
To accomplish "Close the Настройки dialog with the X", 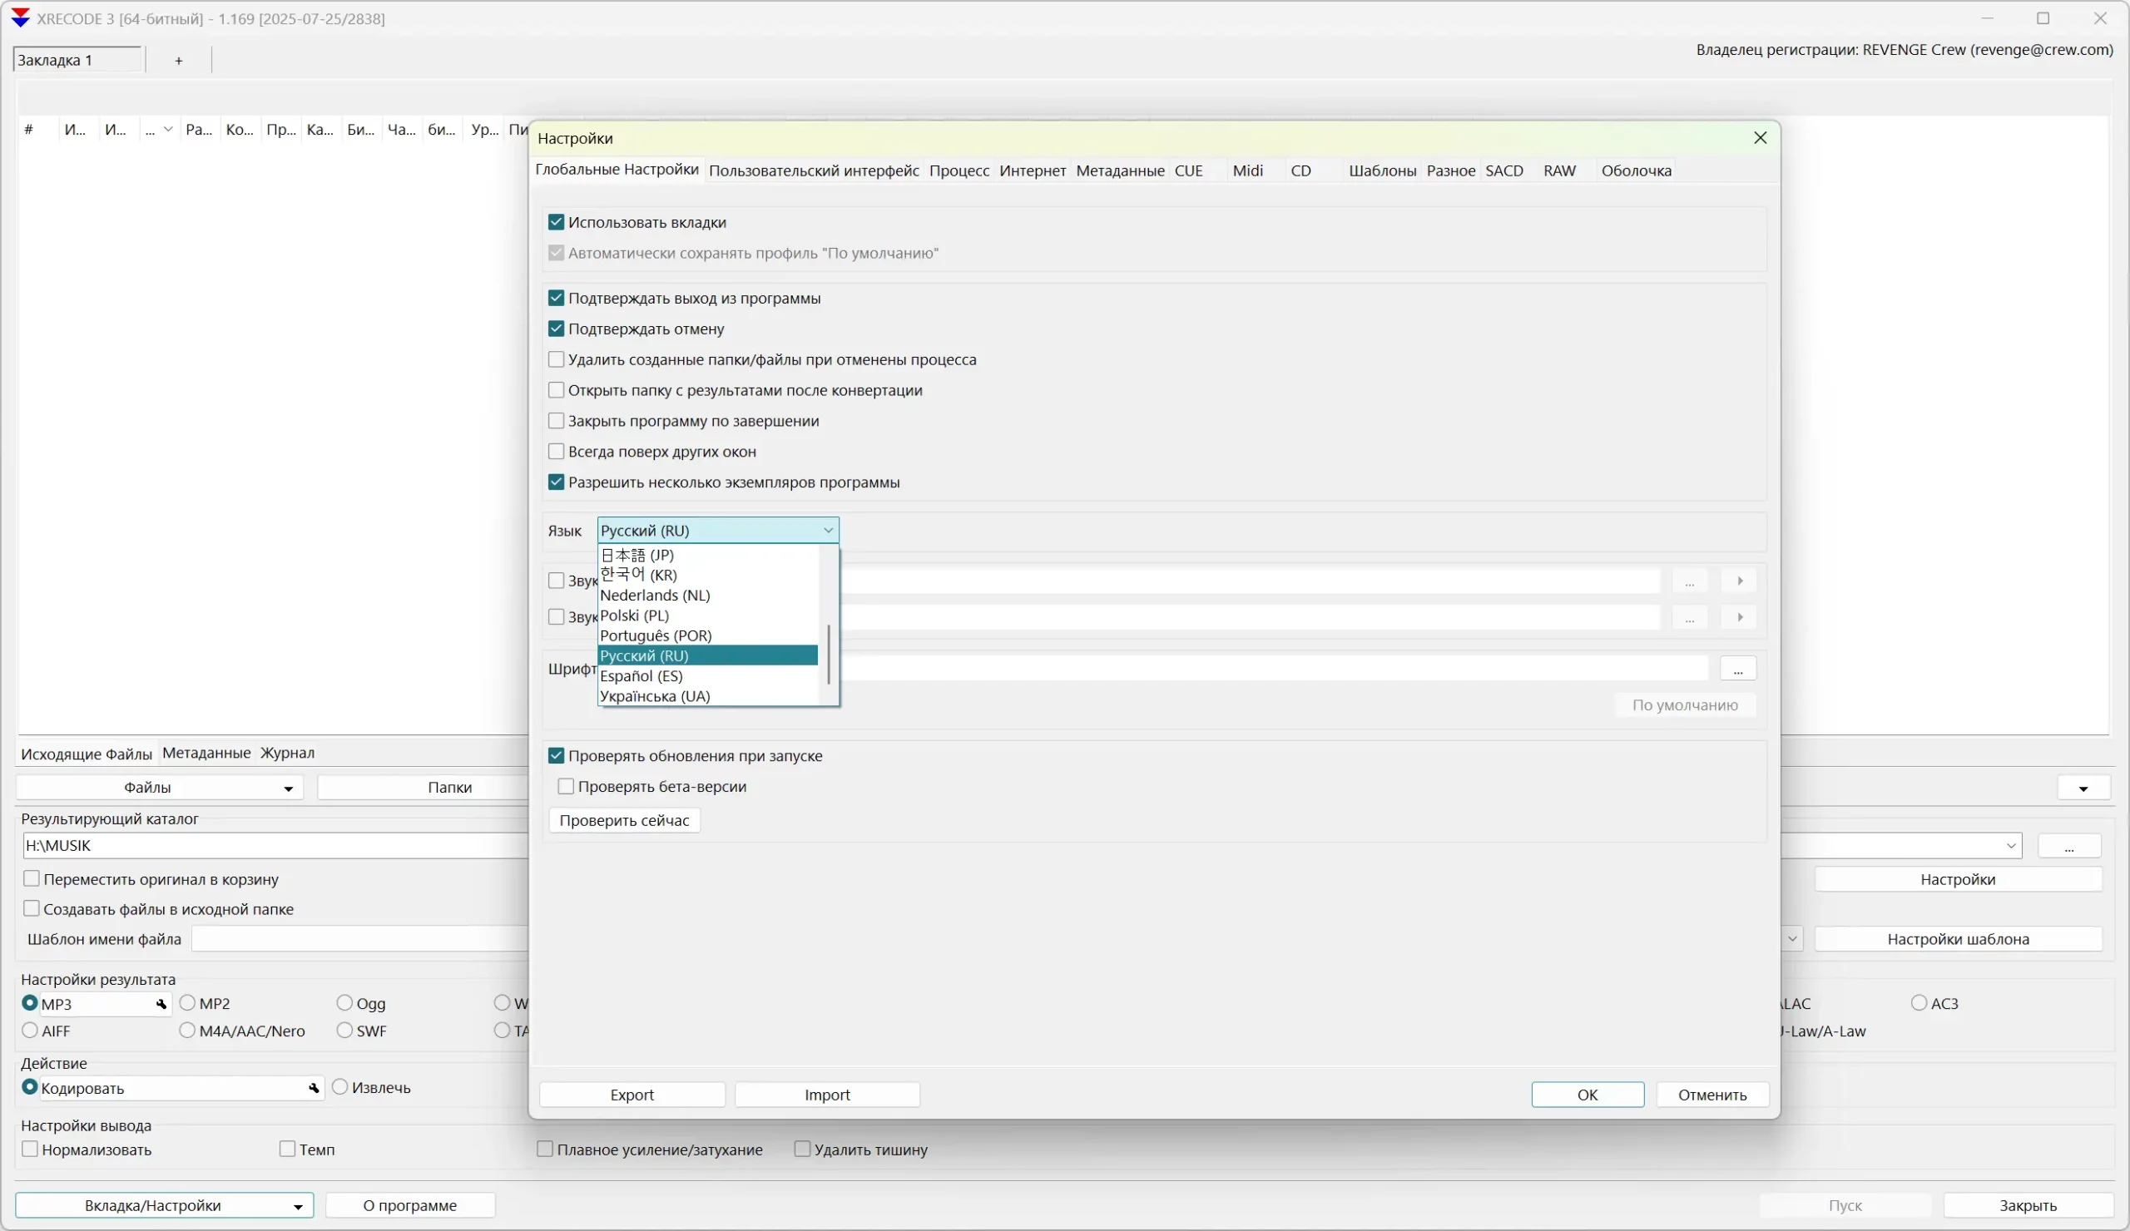I will pos(1760,138).
